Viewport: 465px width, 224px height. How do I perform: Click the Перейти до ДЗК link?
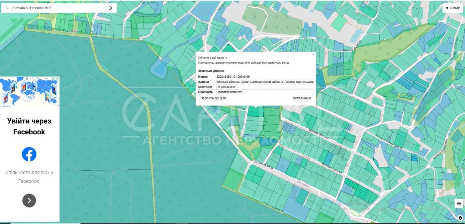(213, 98)
